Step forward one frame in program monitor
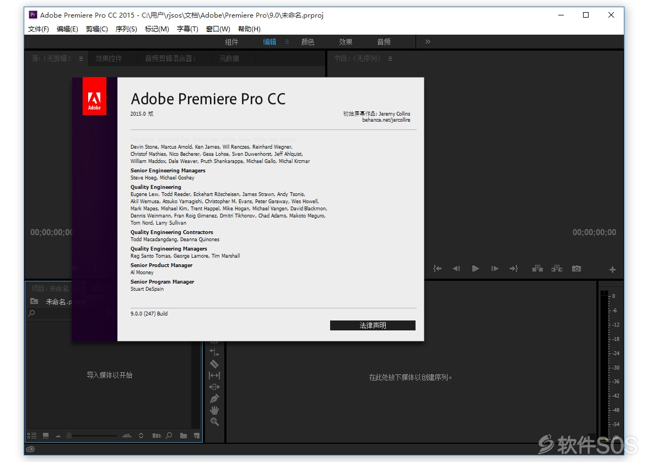 (x=495, y=269)
